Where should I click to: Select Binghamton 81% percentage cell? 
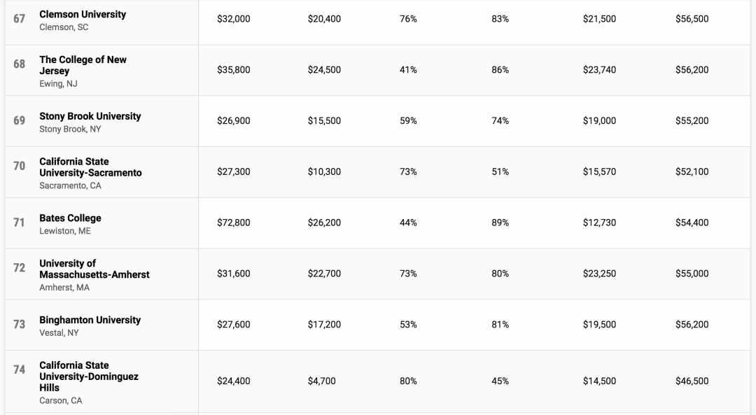[x=500, y=325]
